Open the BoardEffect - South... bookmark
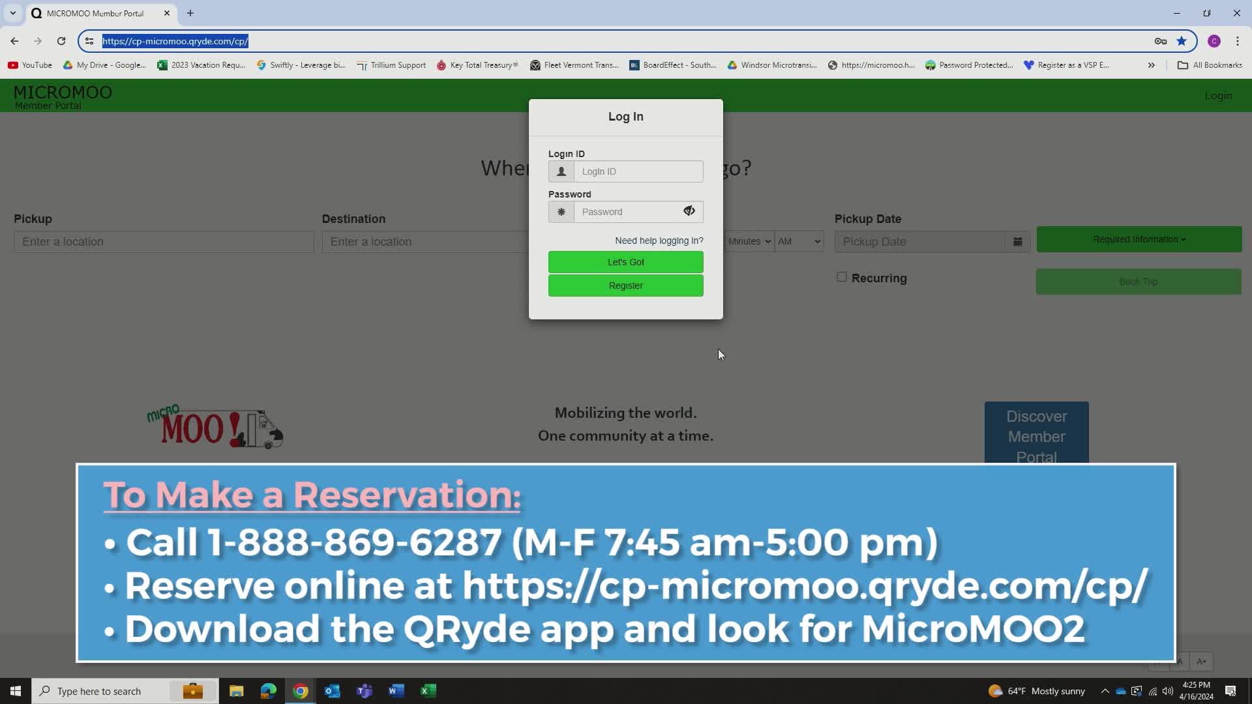Screen dimensions: 1252x704 tap(673, 65)
